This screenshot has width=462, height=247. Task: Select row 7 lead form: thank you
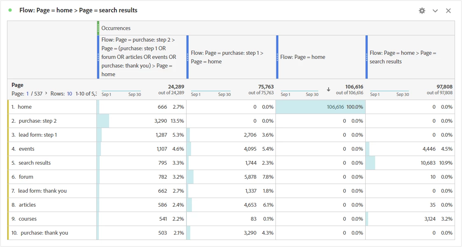tap(52, 191)
